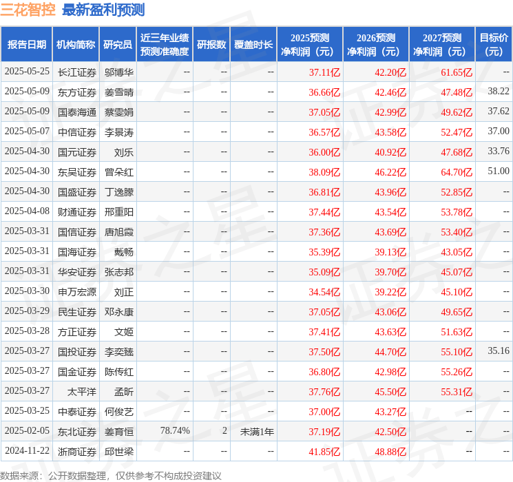Click the 37.11亿 profit value

coord(324,72)
